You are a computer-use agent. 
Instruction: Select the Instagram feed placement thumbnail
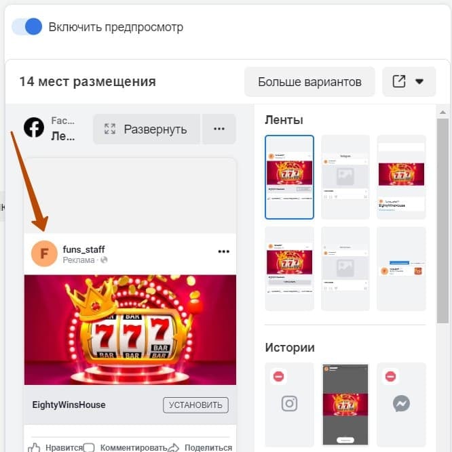[345, 178]
